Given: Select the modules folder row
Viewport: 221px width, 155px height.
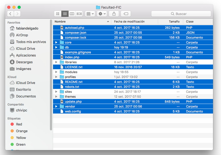Looking at the screenshot, I should pos(71,72).
